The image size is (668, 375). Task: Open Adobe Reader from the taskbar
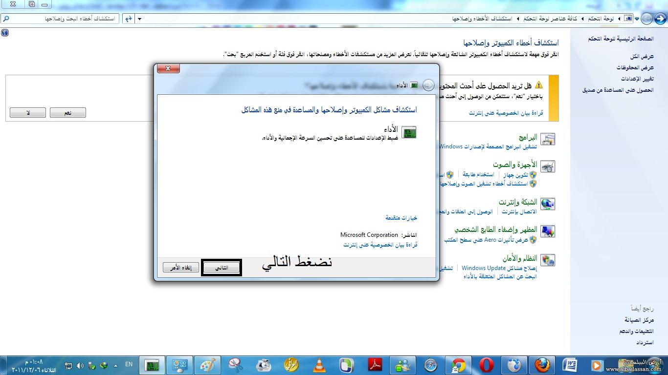click(375, 365)
